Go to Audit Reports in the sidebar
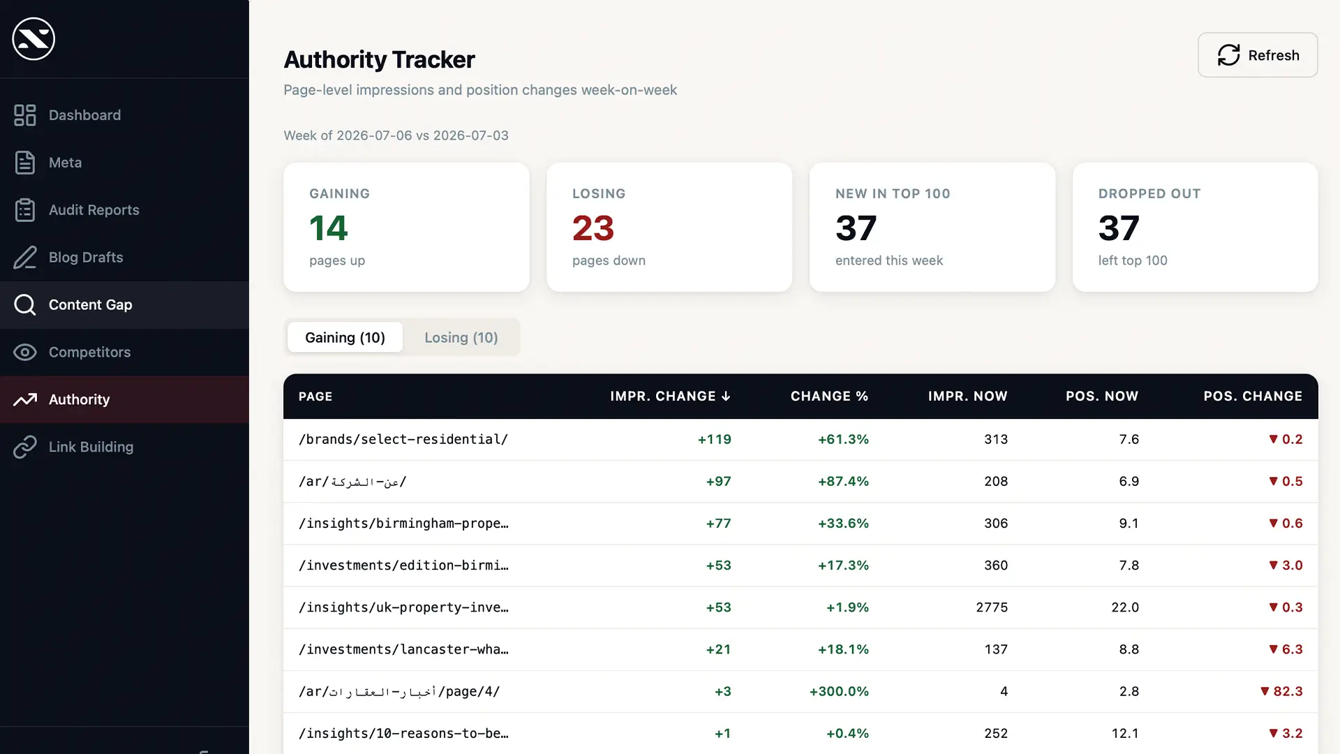 [124, 210]
